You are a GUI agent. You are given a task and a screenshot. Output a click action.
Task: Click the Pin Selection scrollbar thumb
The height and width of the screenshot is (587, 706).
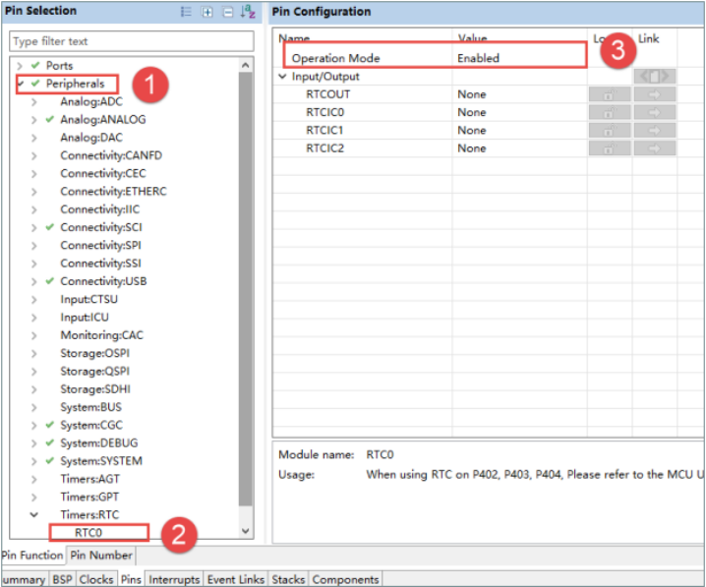click(246, 289)
